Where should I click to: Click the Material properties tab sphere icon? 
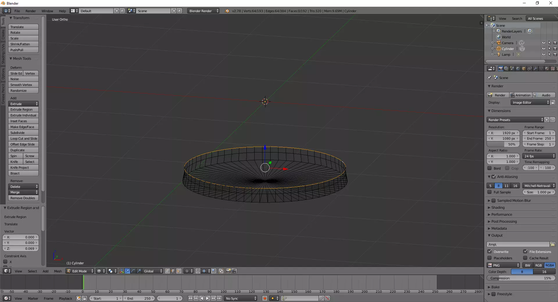tap(547, 69)
